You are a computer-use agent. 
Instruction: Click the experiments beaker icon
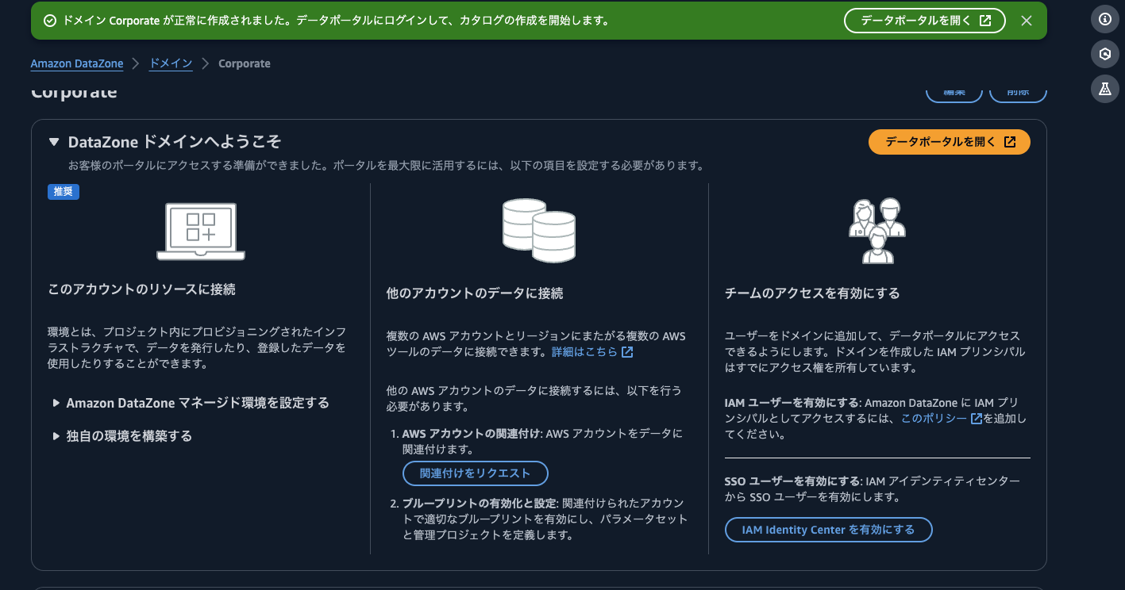coord(1104,89)
